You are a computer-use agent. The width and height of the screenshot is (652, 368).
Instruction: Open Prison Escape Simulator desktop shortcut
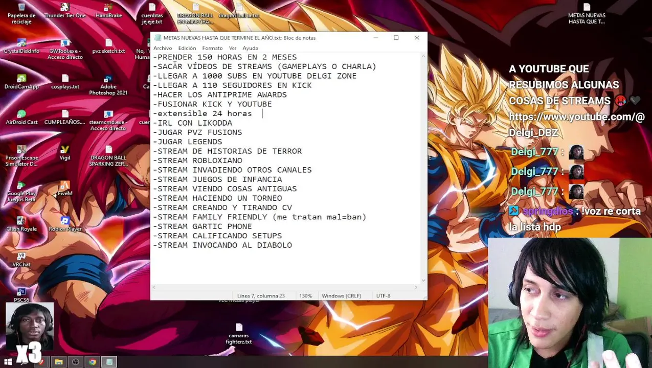pyautogui.click(x=21, y=156)
